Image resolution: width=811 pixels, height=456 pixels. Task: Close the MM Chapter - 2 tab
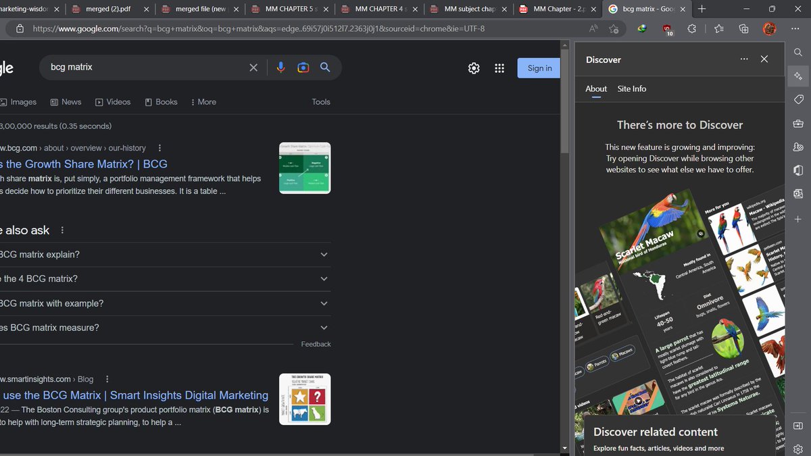pos(593,9)
